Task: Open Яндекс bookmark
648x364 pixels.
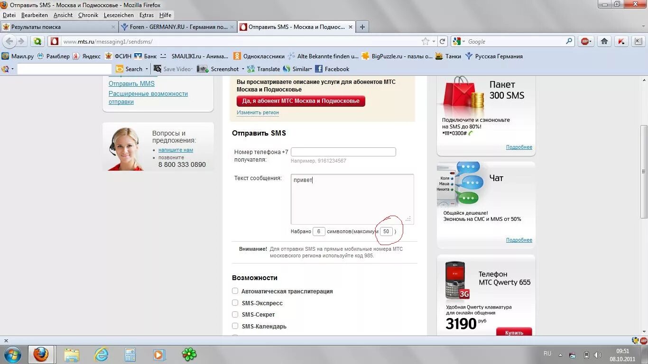Action: click(x=86, y=56)
